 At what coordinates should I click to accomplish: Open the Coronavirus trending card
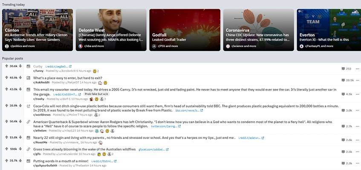coord(259,30)
